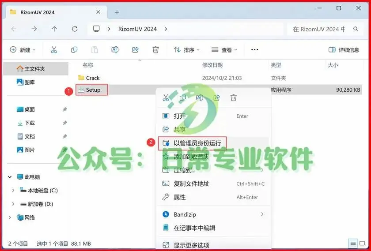Image resolution: width=371 pixels, height=251 pixels.
Task: Click the This PC monitor icon in the address bar
Action: tap(96, 29)
